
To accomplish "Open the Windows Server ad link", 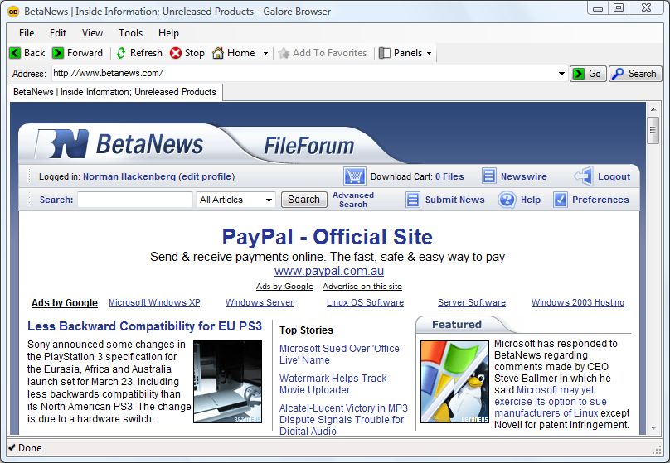I will coord(260,302).
